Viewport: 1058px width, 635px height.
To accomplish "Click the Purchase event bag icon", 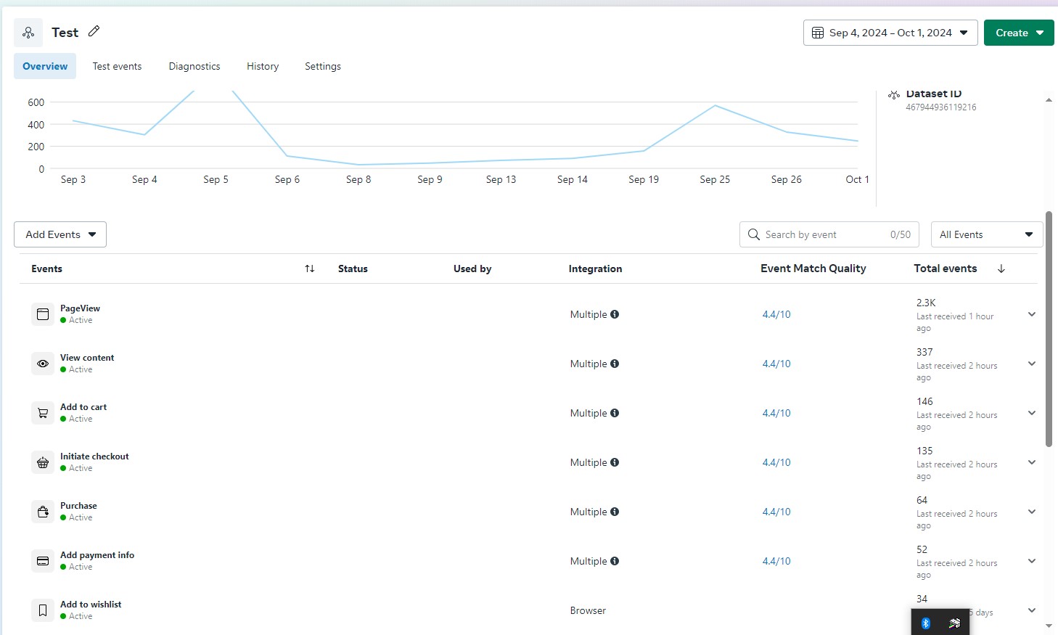I will (x=43, y=512).
